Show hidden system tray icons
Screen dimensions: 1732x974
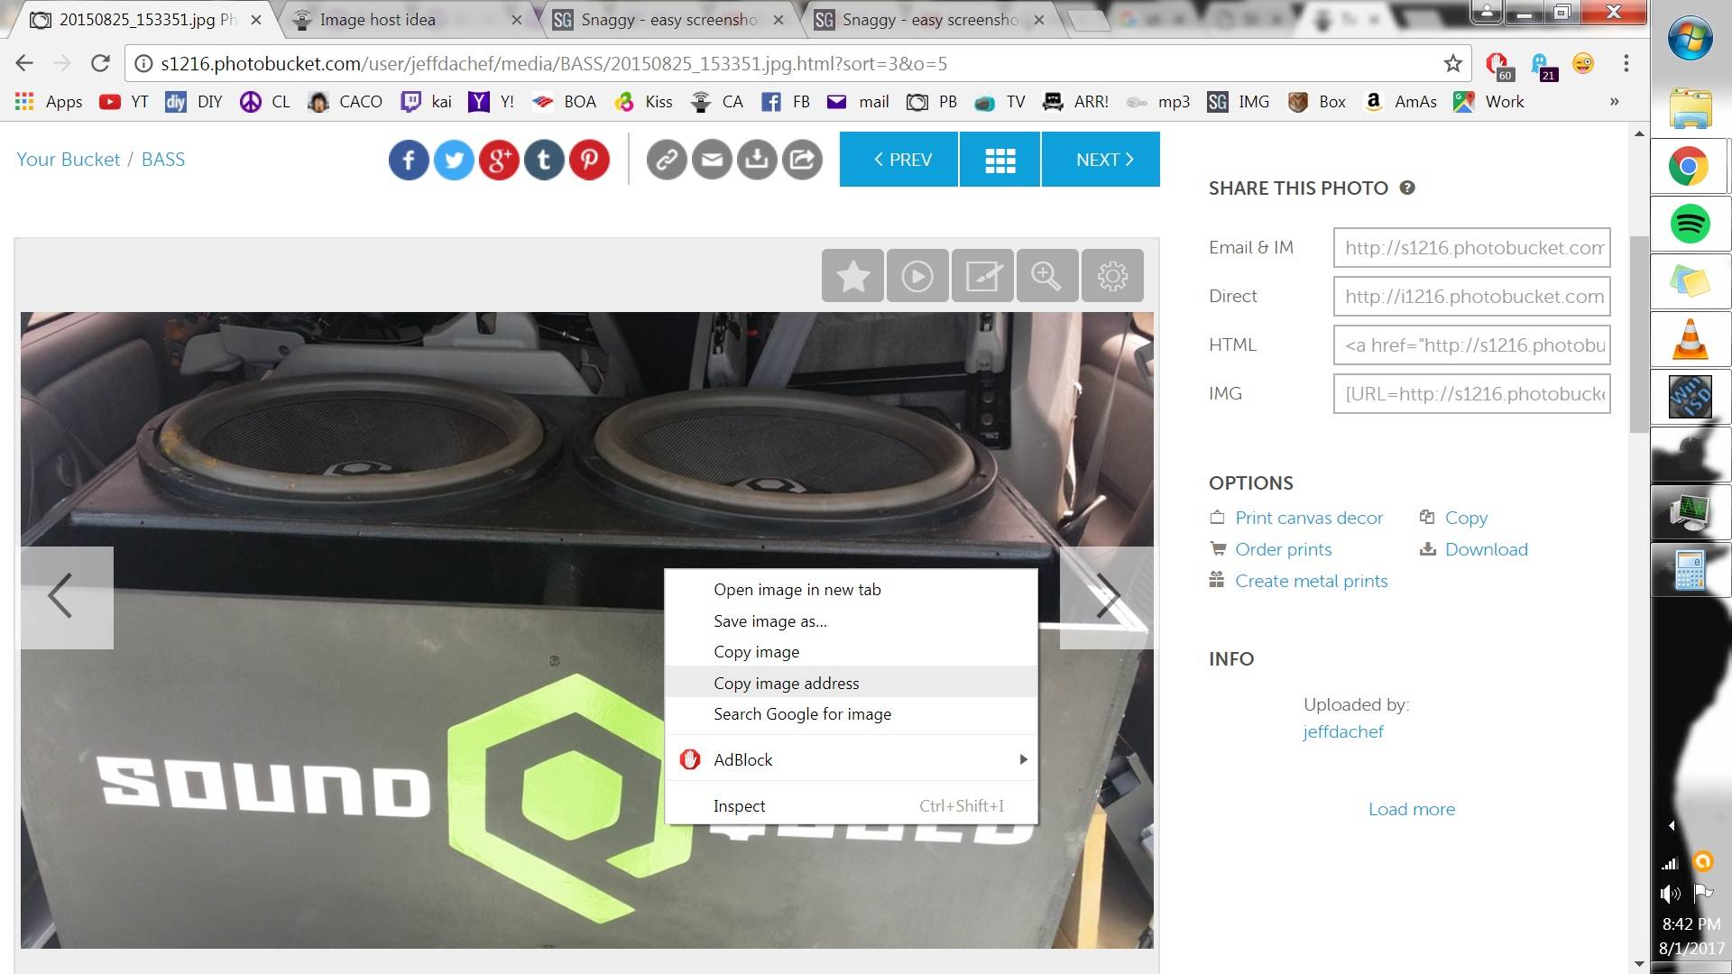coord(1672,825)
